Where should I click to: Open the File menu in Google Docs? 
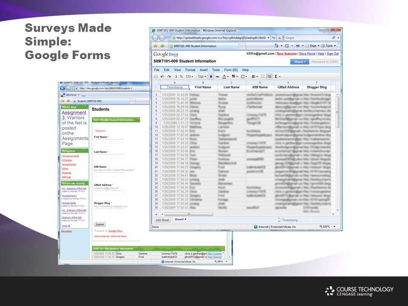(157, 70)
